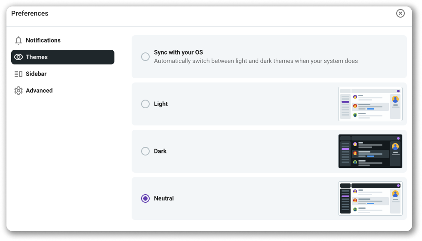Click the panel layout icon beside Sidebar
422x241 pixels.
(18, 74)
